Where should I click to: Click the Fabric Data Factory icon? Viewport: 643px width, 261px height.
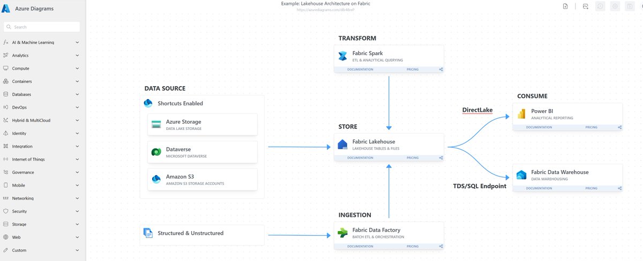343,233
